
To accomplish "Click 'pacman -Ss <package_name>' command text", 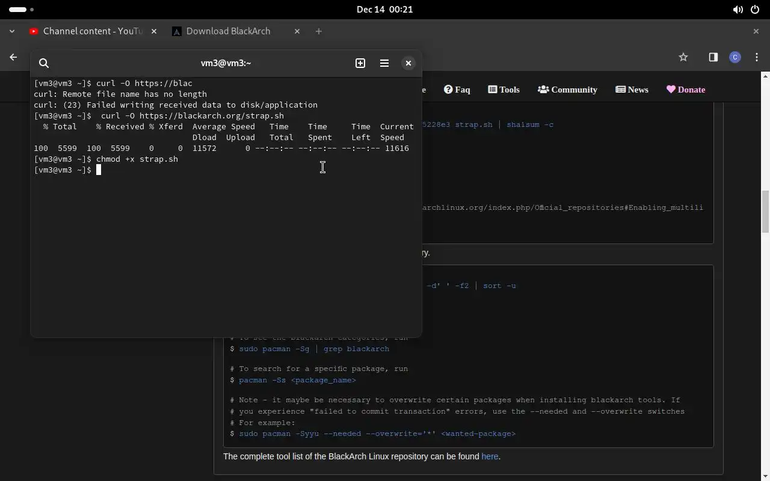I will (297, 380).
